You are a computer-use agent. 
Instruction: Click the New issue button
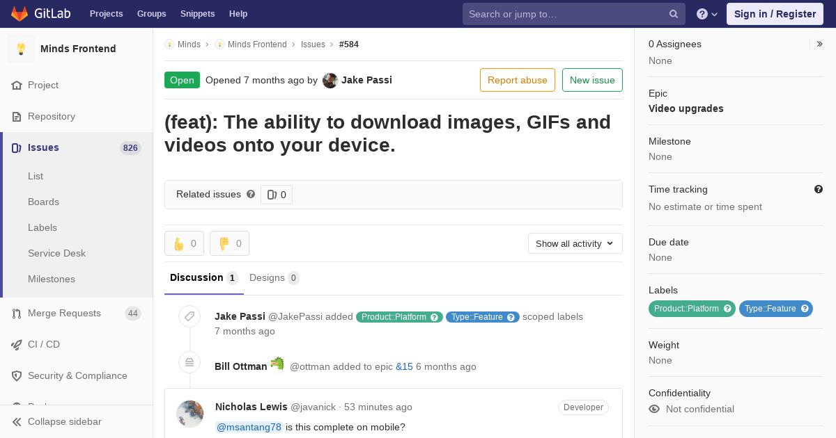[592, 80]
